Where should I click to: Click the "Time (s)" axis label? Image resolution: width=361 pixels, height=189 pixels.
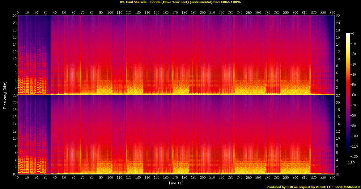click(176, 183)
